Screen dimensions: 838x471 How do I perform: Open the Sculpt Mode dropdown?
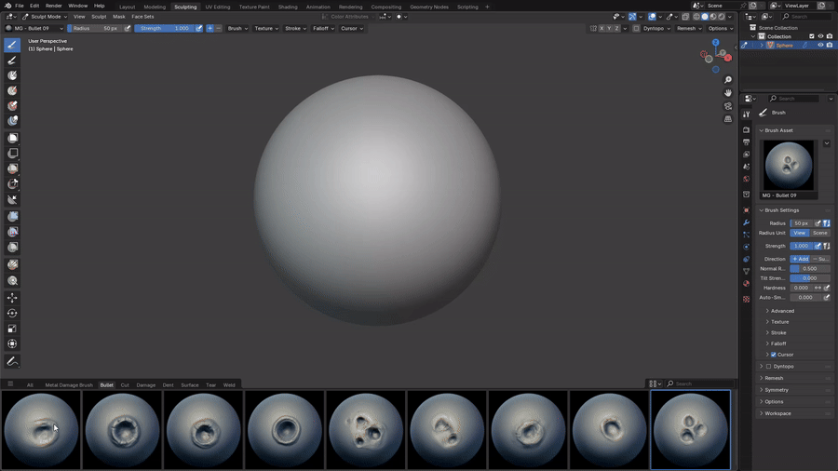tap(45, 17)
